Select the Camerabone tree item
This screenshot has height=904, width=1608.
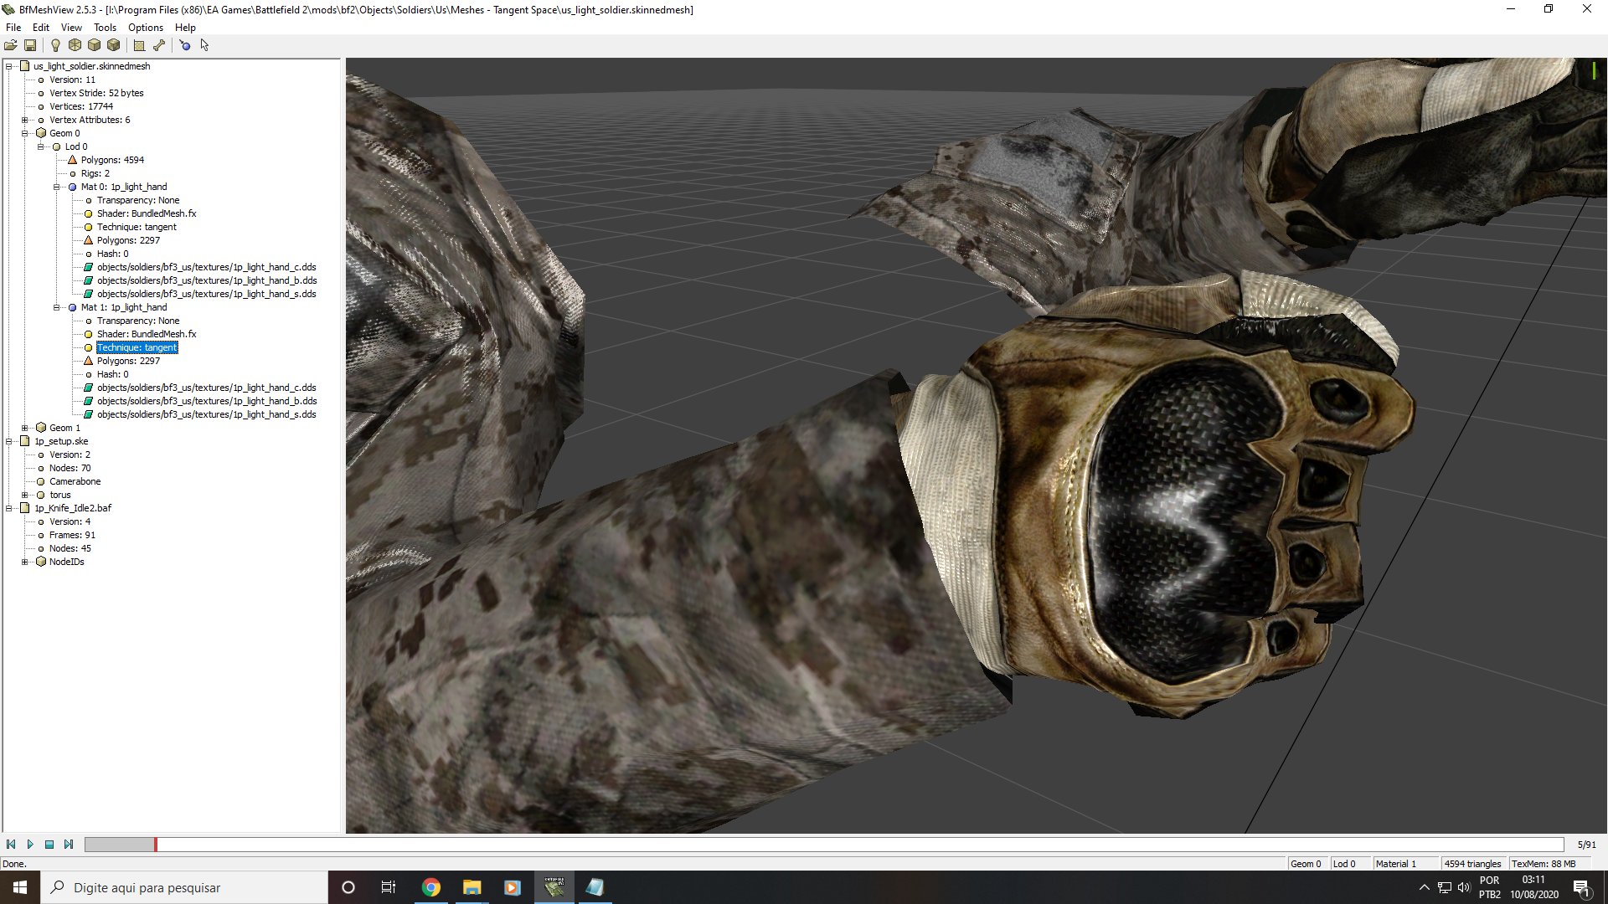[75, 481]
